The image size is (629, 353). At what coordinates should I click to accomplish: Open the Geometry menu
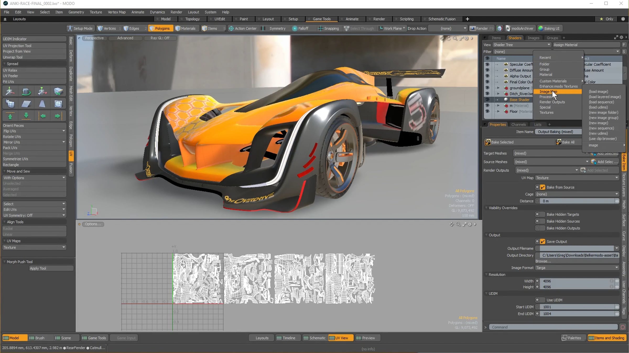[x=76, y=12]
